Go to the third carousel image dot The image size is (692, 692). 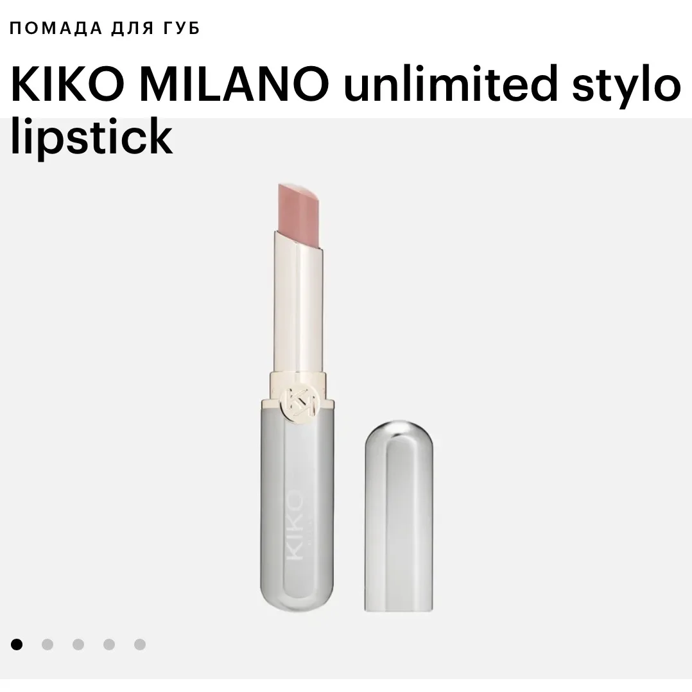click(78, 644)
